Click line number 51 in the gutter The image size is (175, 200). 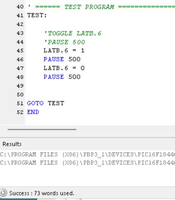tap(20, 104)
